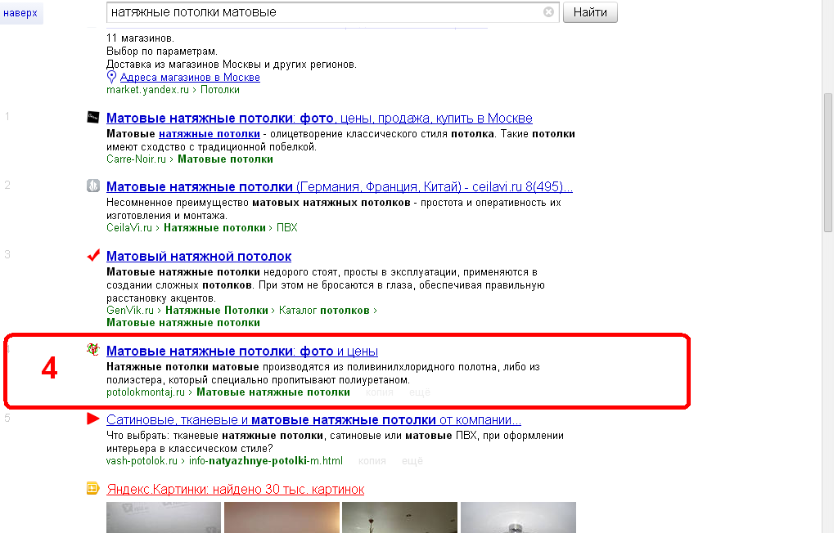The width and height of the screenshot is (838, 533).
Task: Open Каталог потолков breadcrumb under GenVik.ru
Action: (324, 311)
